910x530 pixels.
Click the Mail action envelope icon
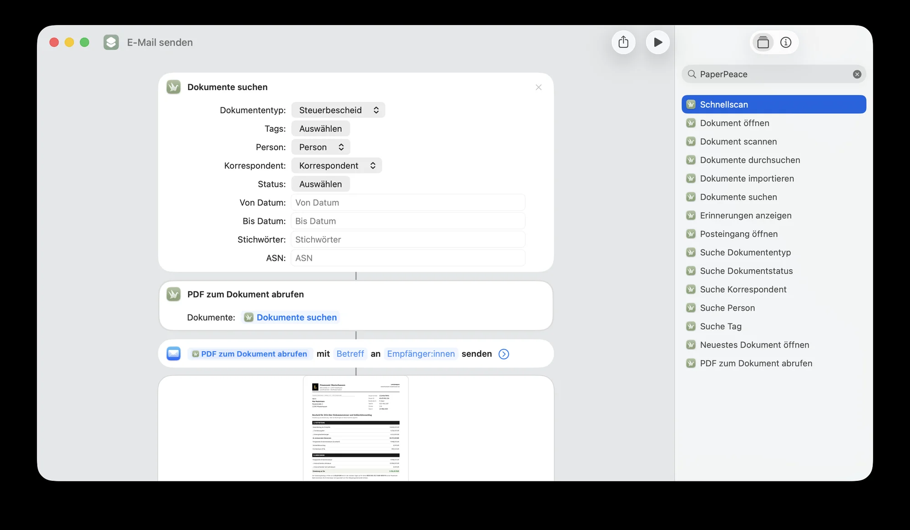173,353
